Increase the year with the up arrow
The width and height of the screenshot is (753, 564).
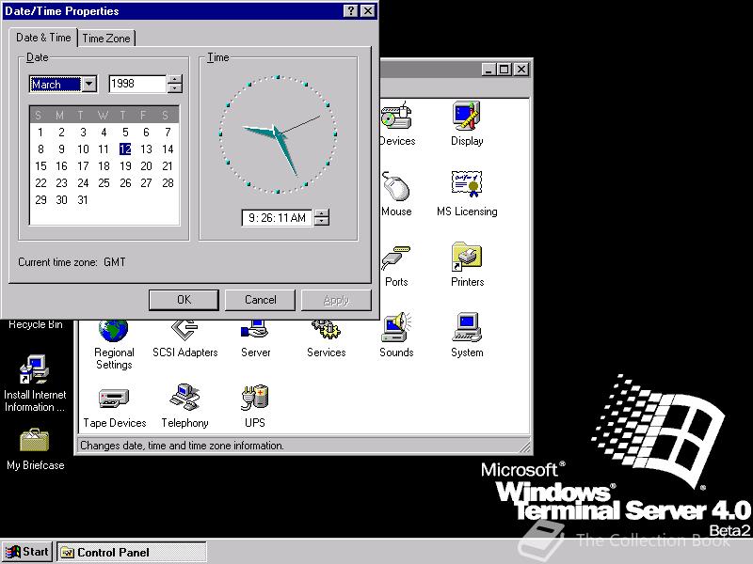pos(175,79)
